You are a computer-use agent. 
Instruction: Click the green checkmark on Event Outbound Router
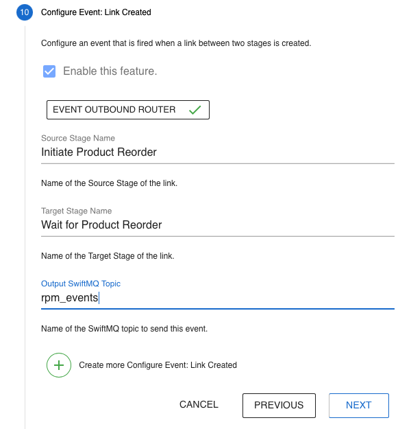tap(195, 110)
